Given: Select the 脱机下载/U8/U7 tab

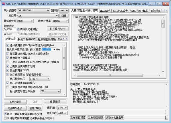Looking at the screenshot, I should pos(27,39).
